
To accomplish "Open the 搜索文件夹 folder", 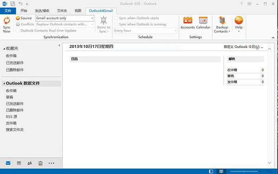I will tap(15, 130).
